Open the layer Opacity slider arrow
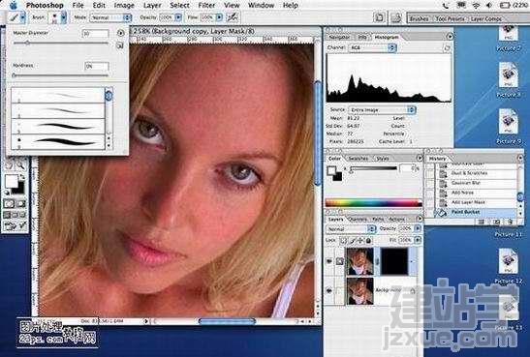 click(419, 228)
